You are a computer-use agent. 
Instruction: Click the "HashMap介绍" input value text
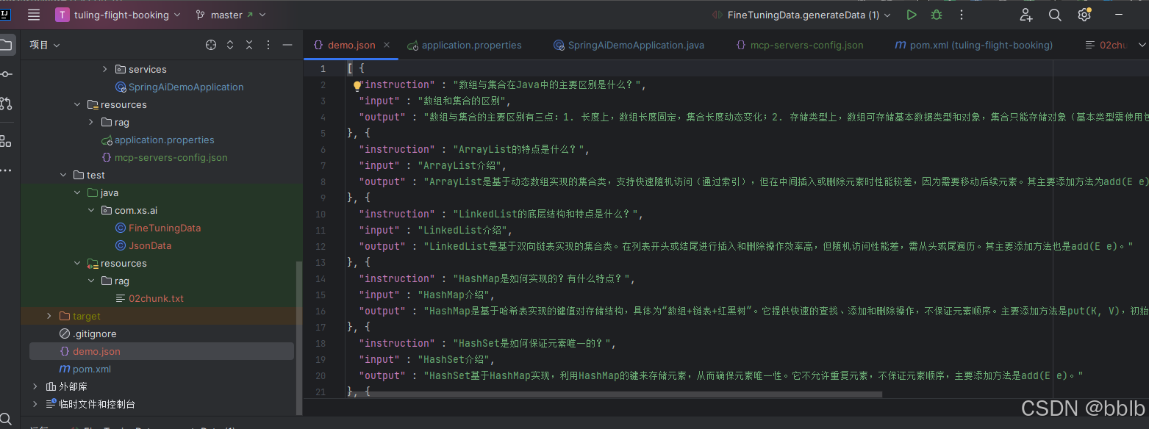point(455,295)
